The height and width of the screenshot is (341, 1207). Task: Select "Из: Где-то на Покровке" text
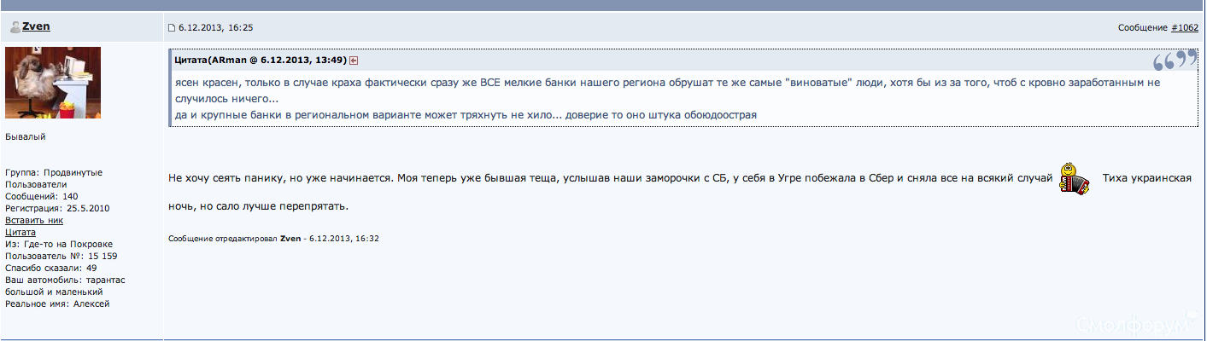click(x=59, y=244)
